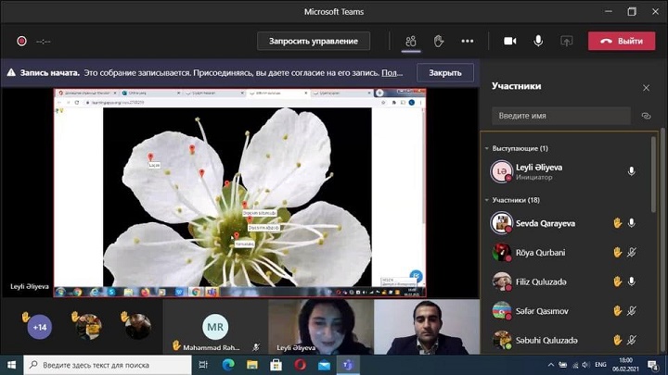The image size is (668, 375).
Task: Raise hand using the hand icon
Action: 439,41
